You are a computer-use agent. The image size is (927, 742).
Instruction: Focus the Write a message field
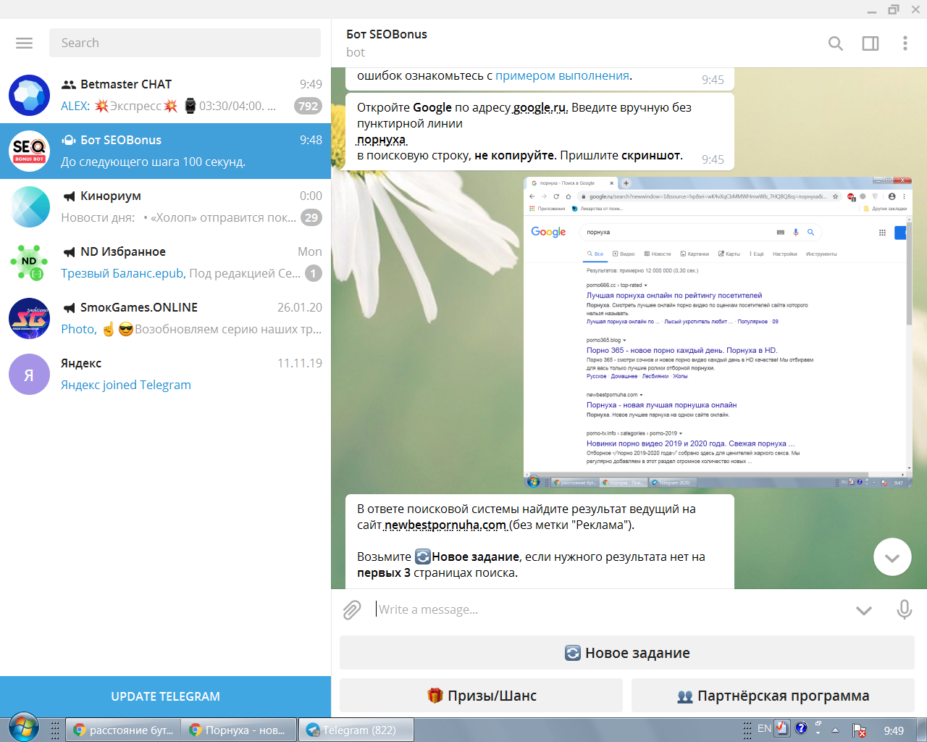pos(608,609)
